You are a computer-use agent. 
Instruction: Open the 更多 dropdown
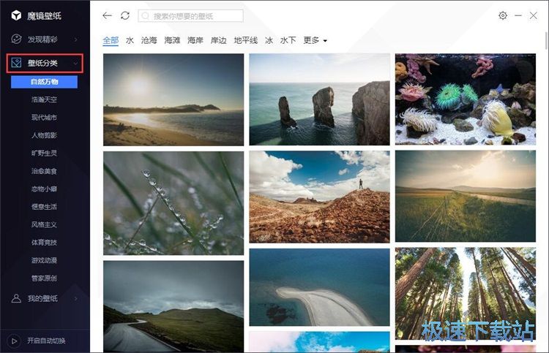[x=315, y=40]
